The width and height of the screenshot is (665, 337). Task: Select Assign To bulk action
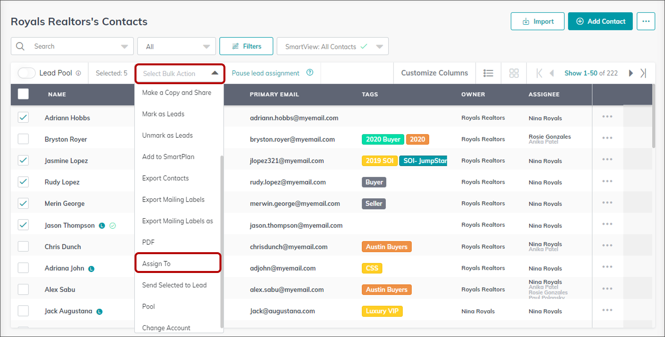point(178,263)
